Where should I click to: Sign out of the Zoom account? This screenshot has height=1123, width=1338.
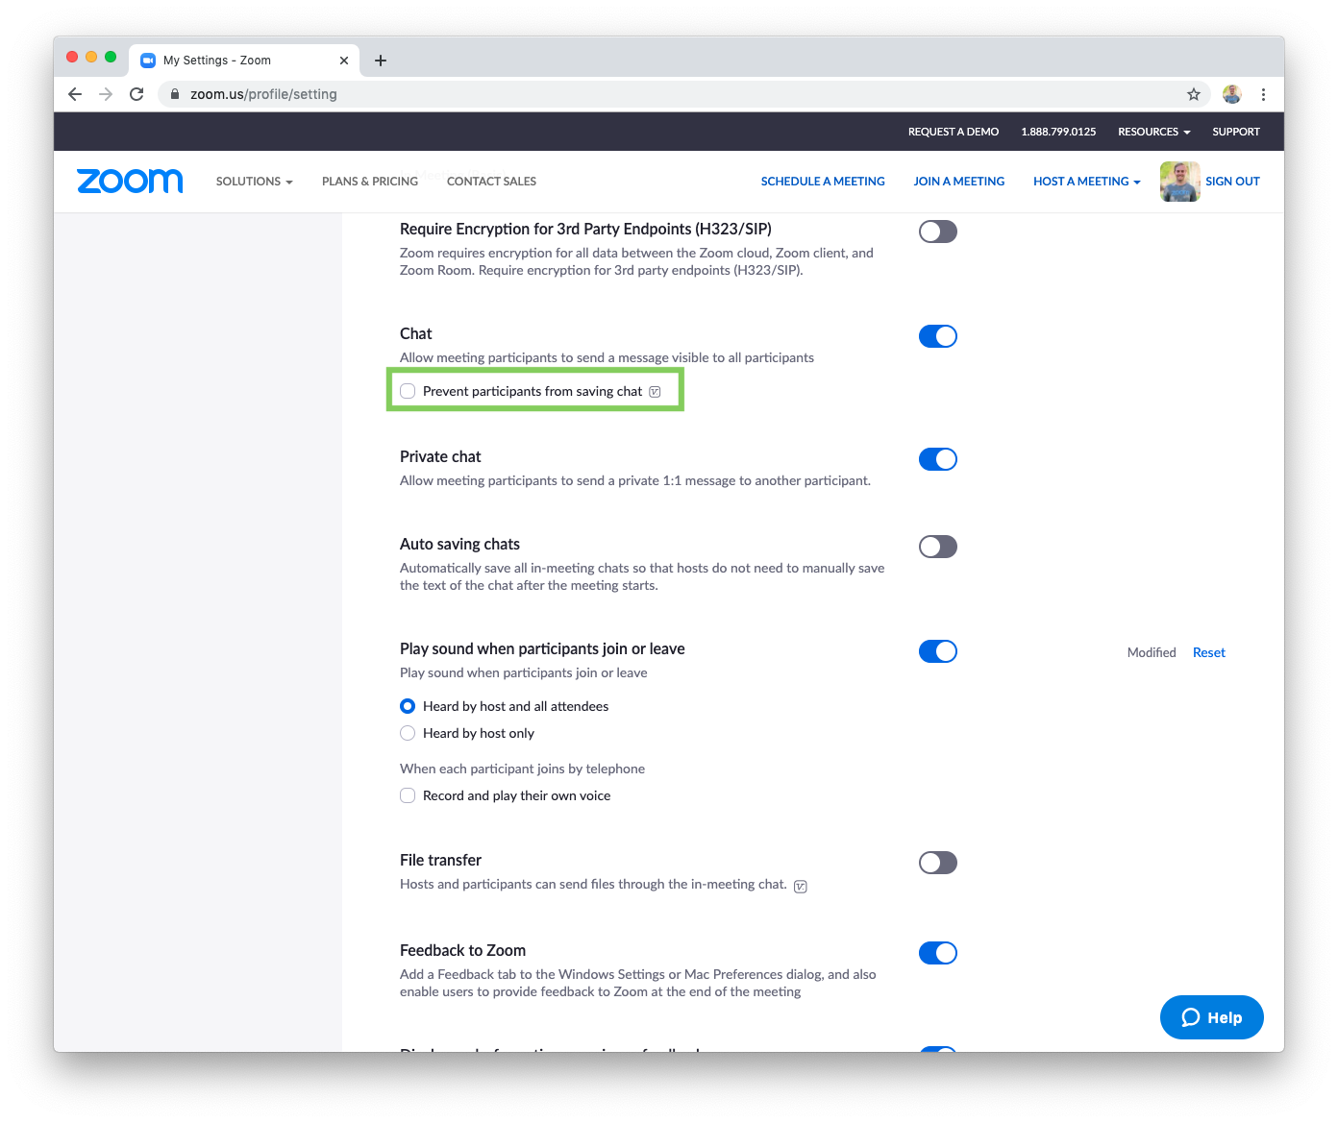pyautogui.click(x=1232, y=182)
